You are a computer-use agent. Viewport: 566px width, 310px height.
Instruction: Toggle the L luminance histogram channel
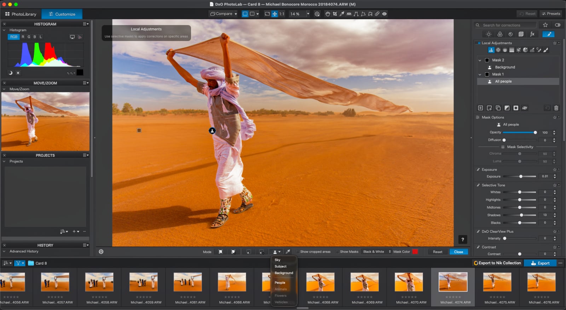[x=41, y=37]
